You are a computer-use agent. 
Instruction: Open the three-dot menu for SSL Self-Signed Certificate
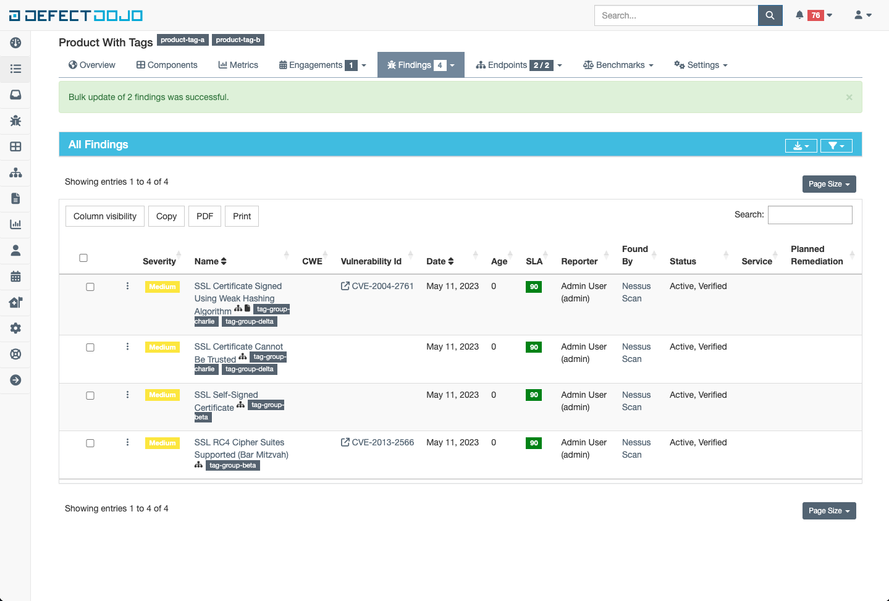click(127, 395)
